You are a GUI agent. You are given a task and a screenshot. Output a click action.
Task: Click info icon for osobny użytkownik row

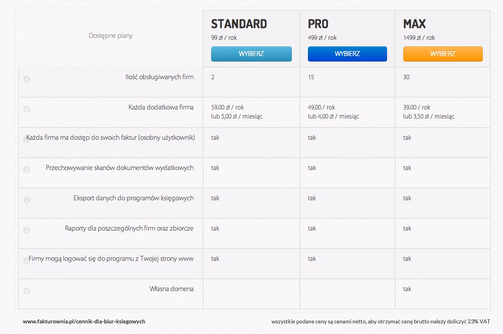pyautogui.click(x=27, y=140)
